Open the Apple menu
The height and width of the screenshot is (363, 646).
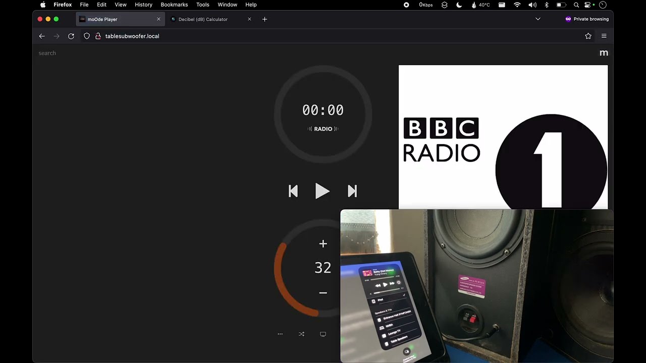43,5
